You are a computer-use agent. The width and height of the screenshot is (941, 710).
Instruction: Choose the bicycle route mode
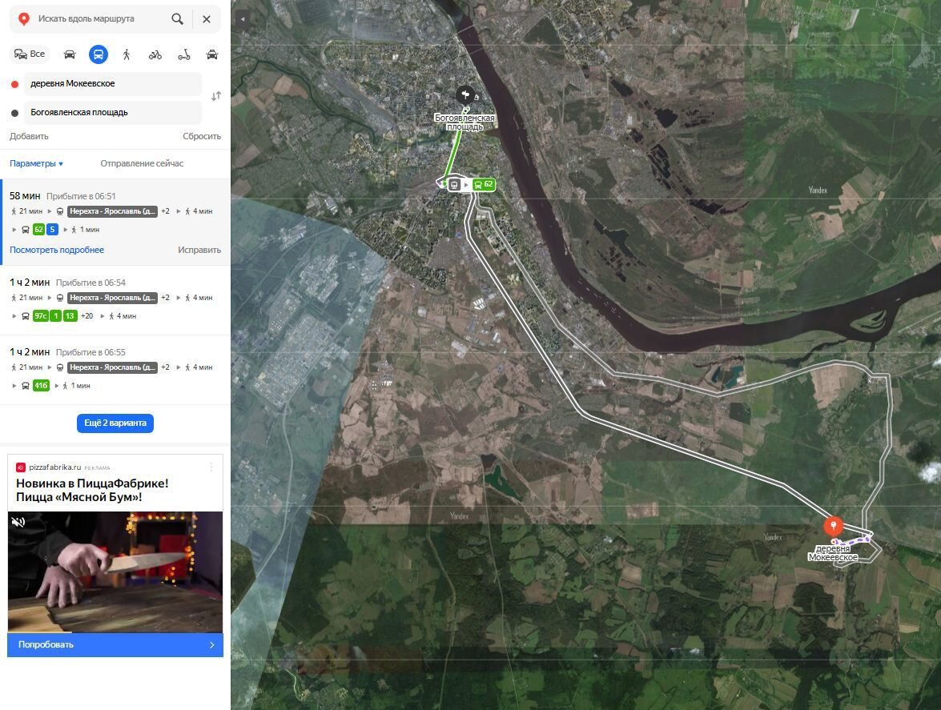(155, 54)
